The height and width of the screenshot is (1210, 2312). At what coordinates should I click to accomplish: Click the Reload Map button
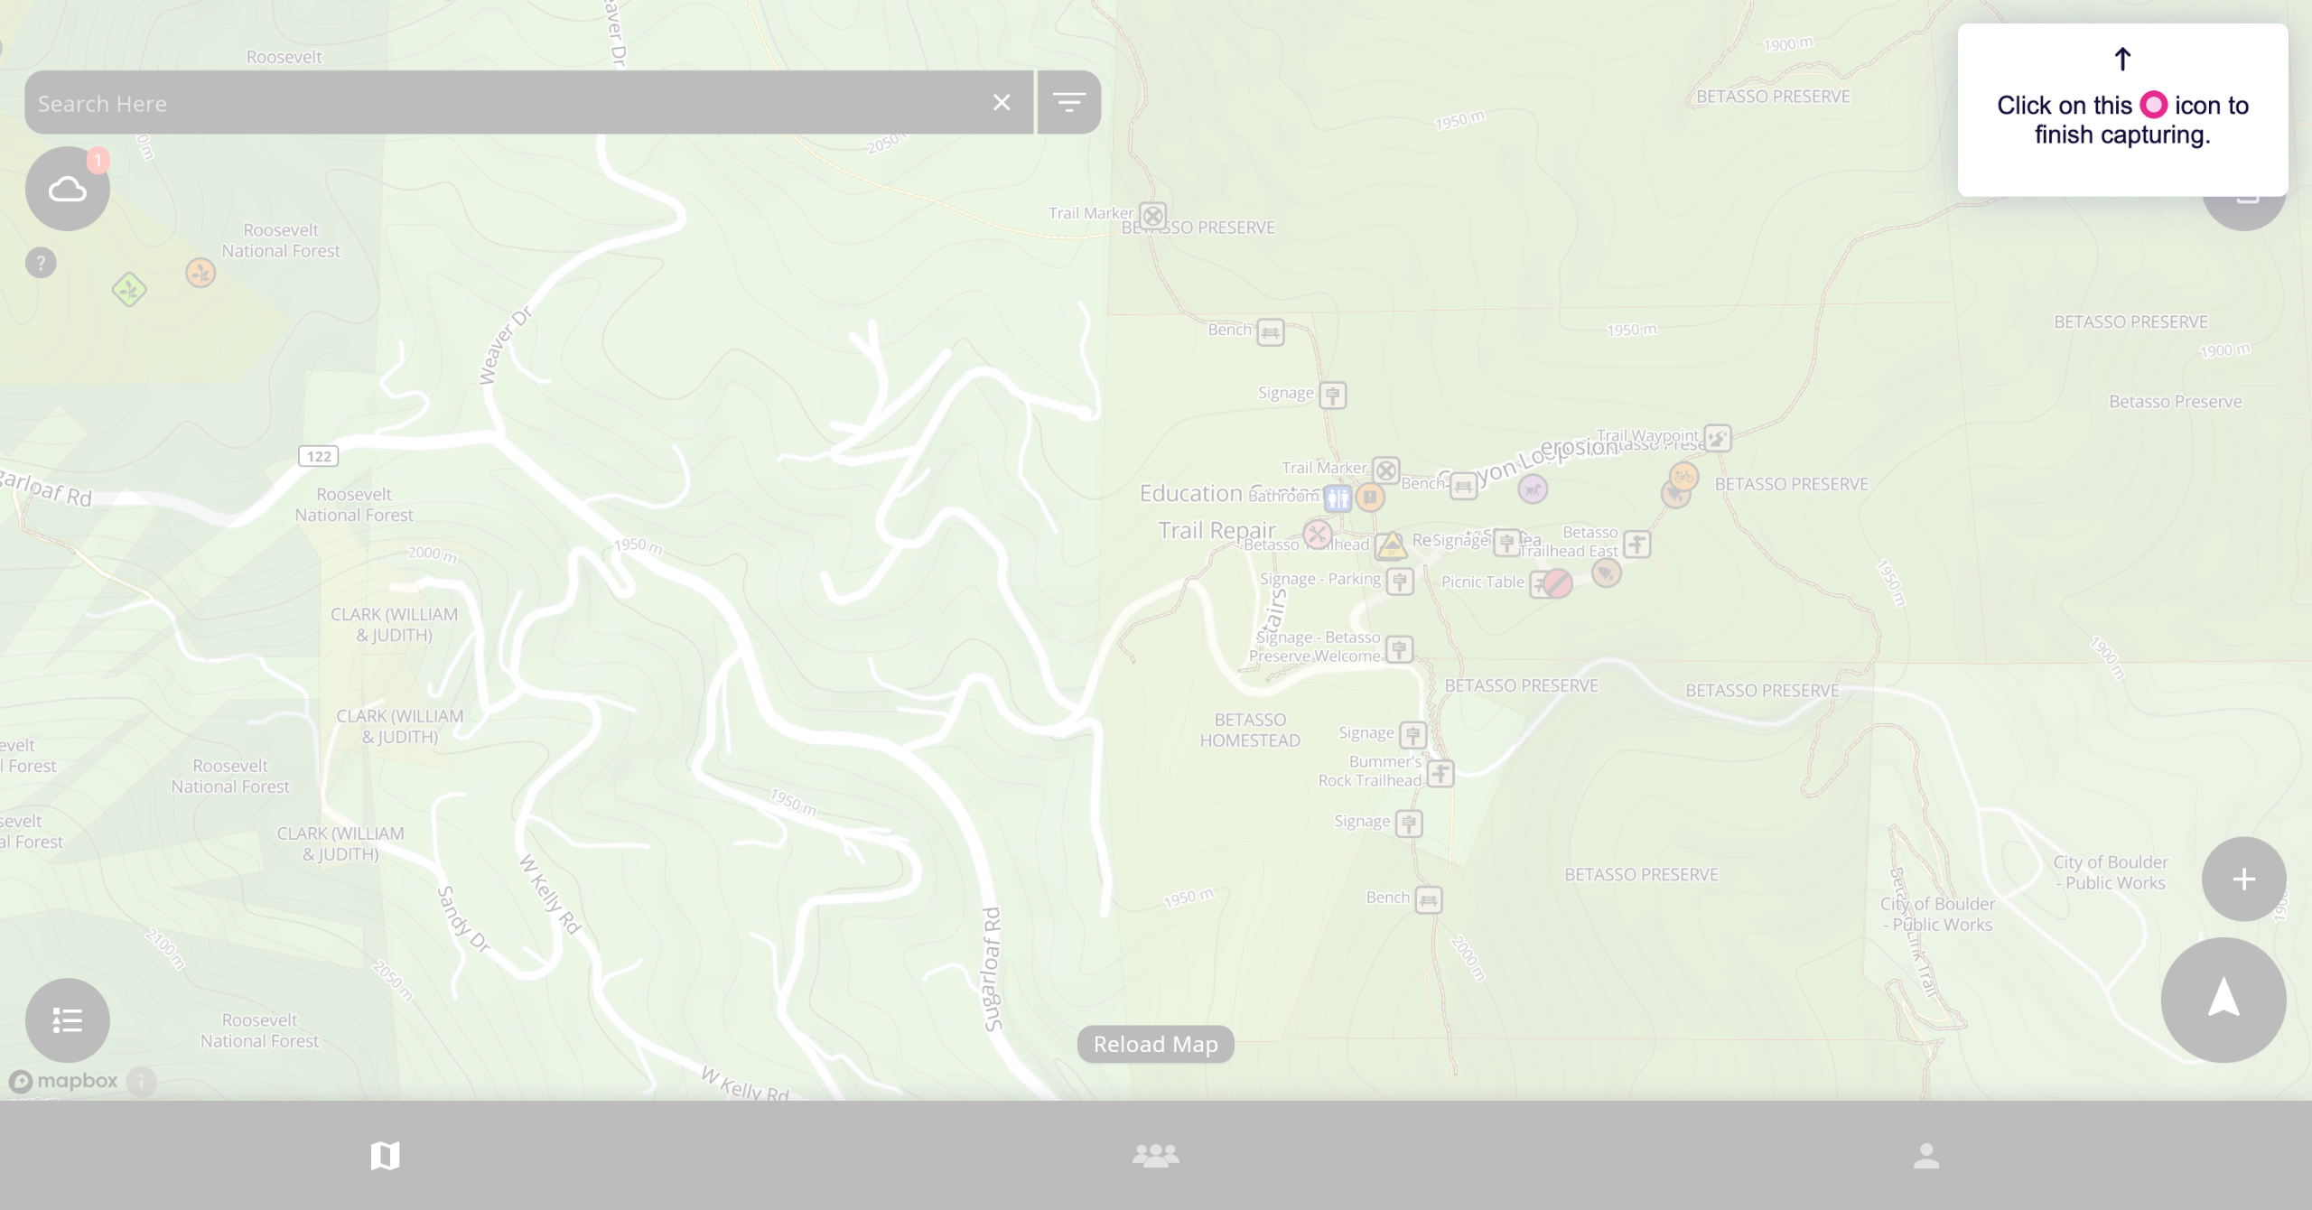click(x=1155, y=1044)
